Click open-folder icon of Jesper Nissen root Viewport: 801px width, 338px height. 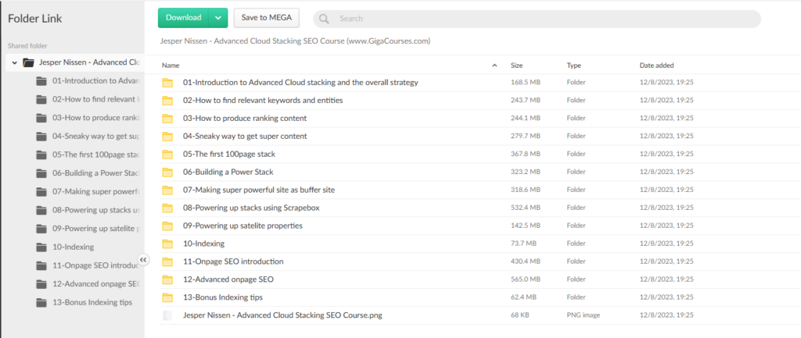click(29, 62)
